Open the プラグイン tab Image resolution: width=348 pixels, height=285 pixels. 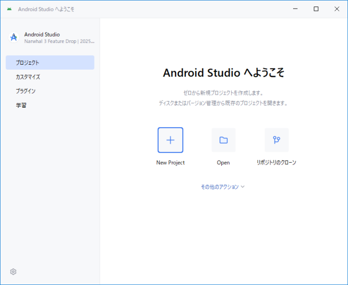coord(50,91)
